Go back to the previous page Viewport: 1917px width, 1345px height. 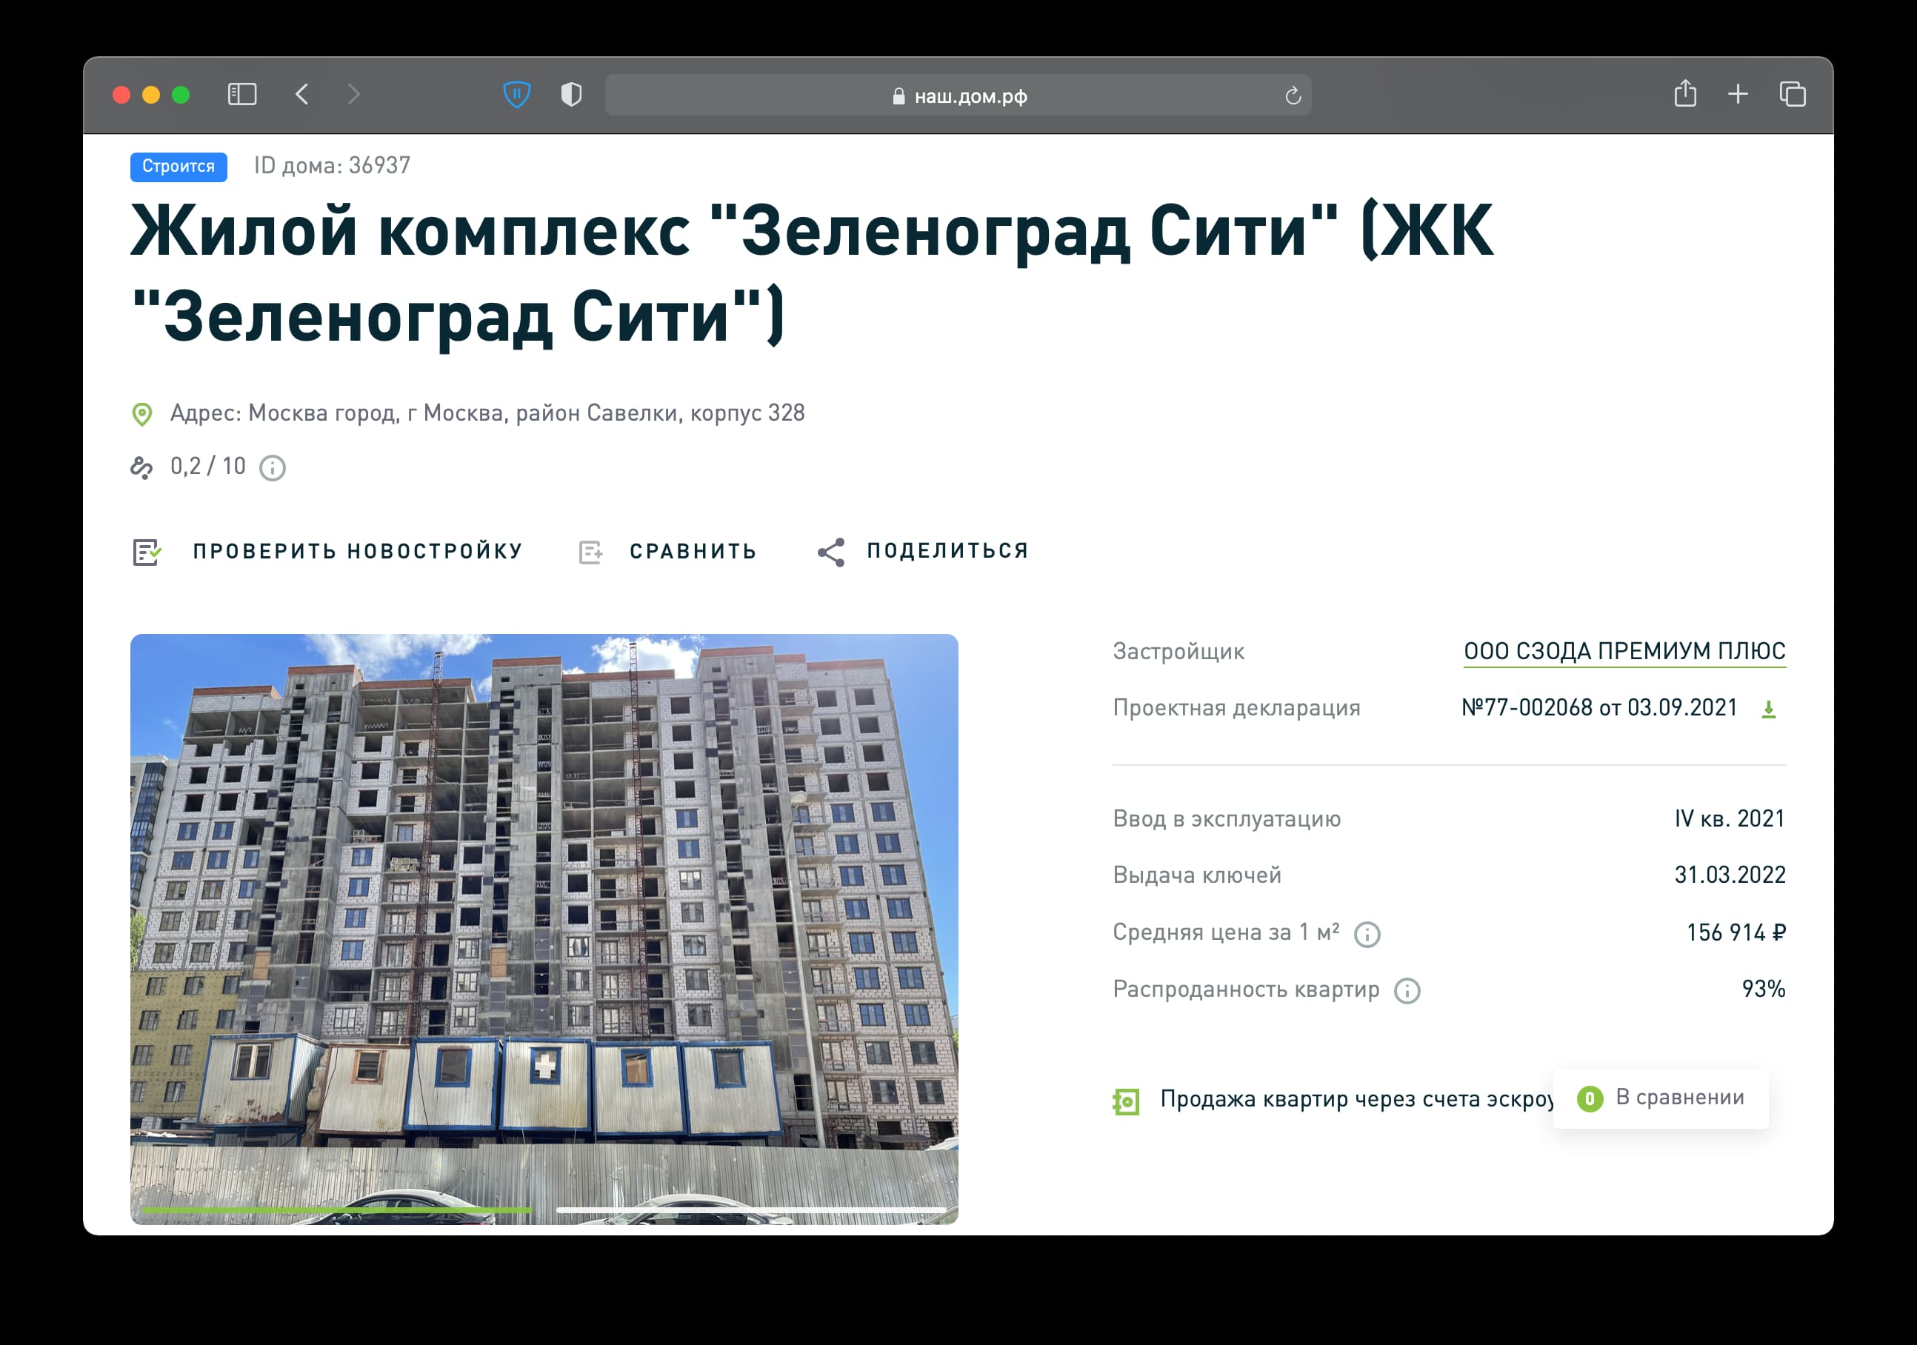(302, 94)
